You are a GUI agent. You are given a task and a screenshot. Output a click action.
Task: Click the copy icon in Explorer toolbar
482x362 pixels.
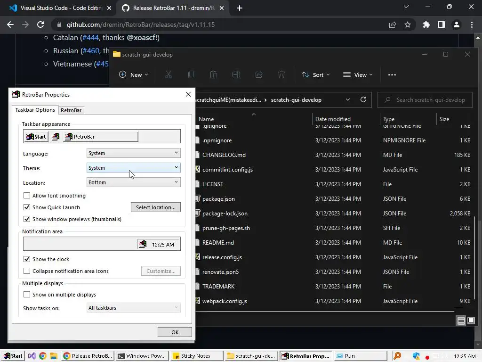tap(191, 74)
